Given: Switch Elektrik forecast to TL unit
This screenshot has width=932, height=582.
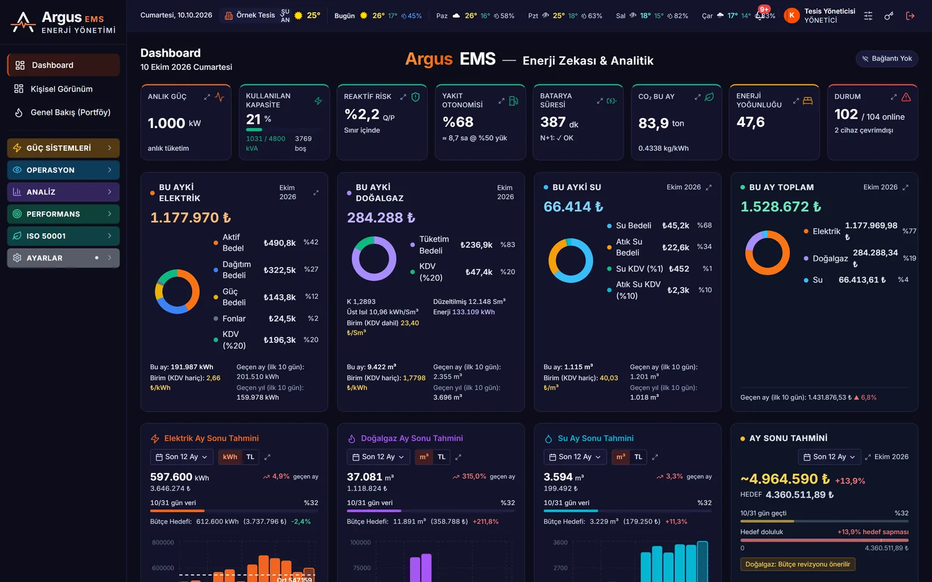Looking at the screenshot, I should coord(250,457).
